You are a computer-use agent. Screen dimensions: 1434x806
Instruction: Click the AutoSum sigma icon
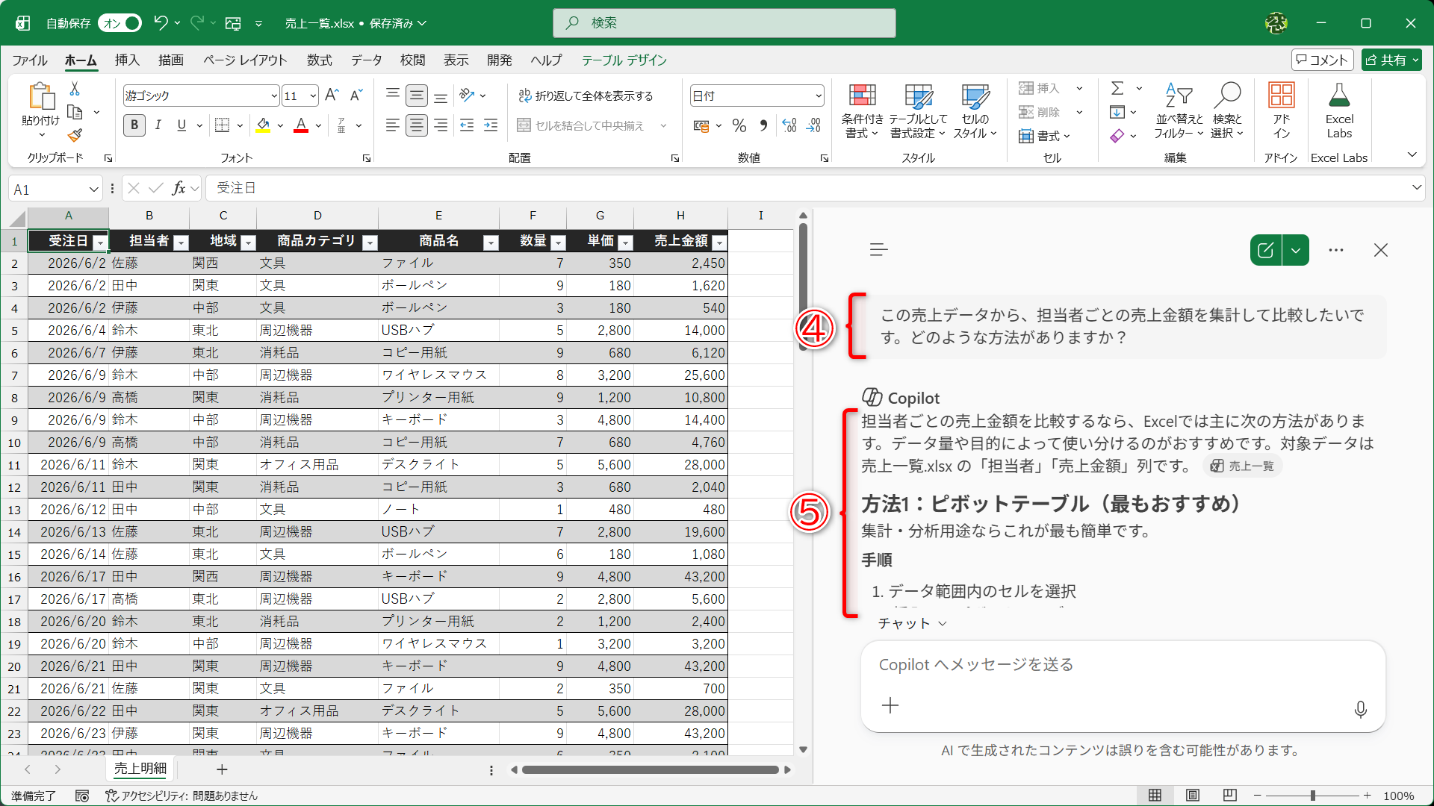(x=1117, y=88)
